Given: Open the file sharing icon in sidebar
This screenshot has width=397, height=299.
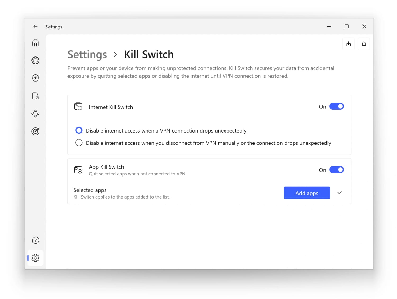Looking at the screenshot, I should click(x=35, y=96).
